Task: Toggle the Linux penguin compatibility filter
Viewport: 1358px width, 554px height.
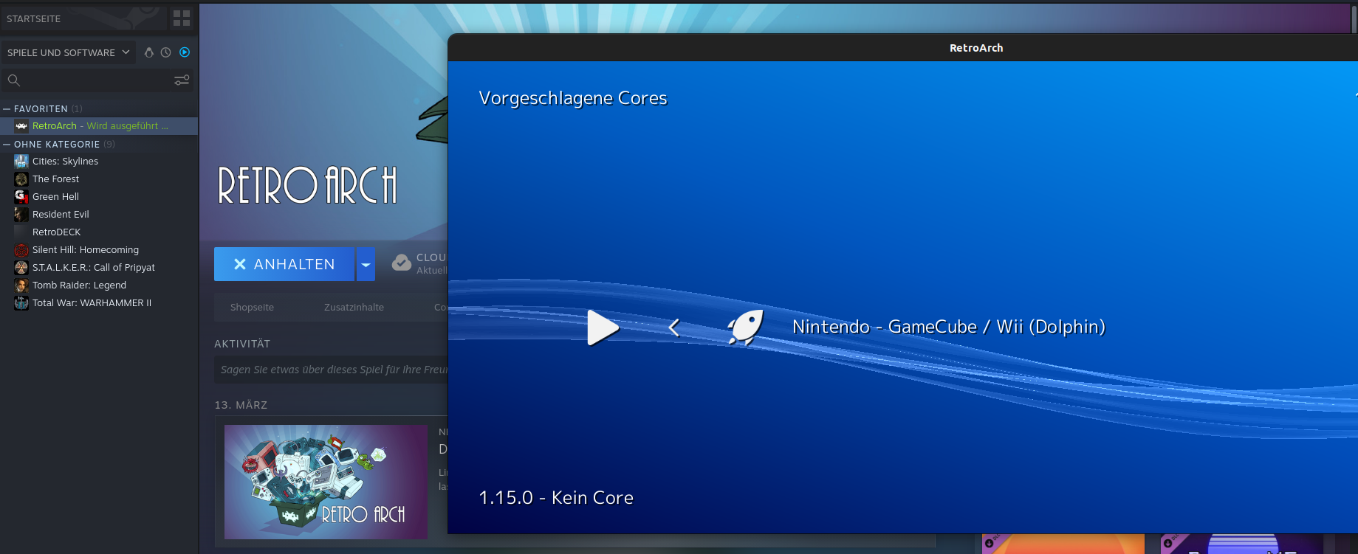Action: click(x=149, y=52)
